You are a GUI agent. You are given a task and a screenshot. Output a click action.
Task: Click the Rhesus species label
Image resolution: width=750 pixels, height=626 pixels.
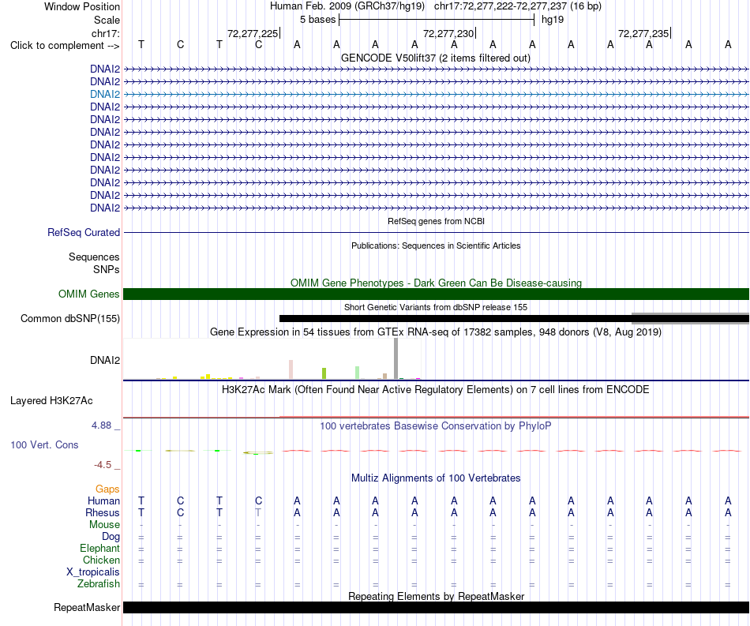pos(103,512)
